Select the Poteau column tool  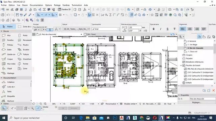[x=8, y=45]
